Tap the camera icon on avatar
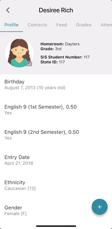Viewport: 112px width, 229px height. [x=29, y=64]
